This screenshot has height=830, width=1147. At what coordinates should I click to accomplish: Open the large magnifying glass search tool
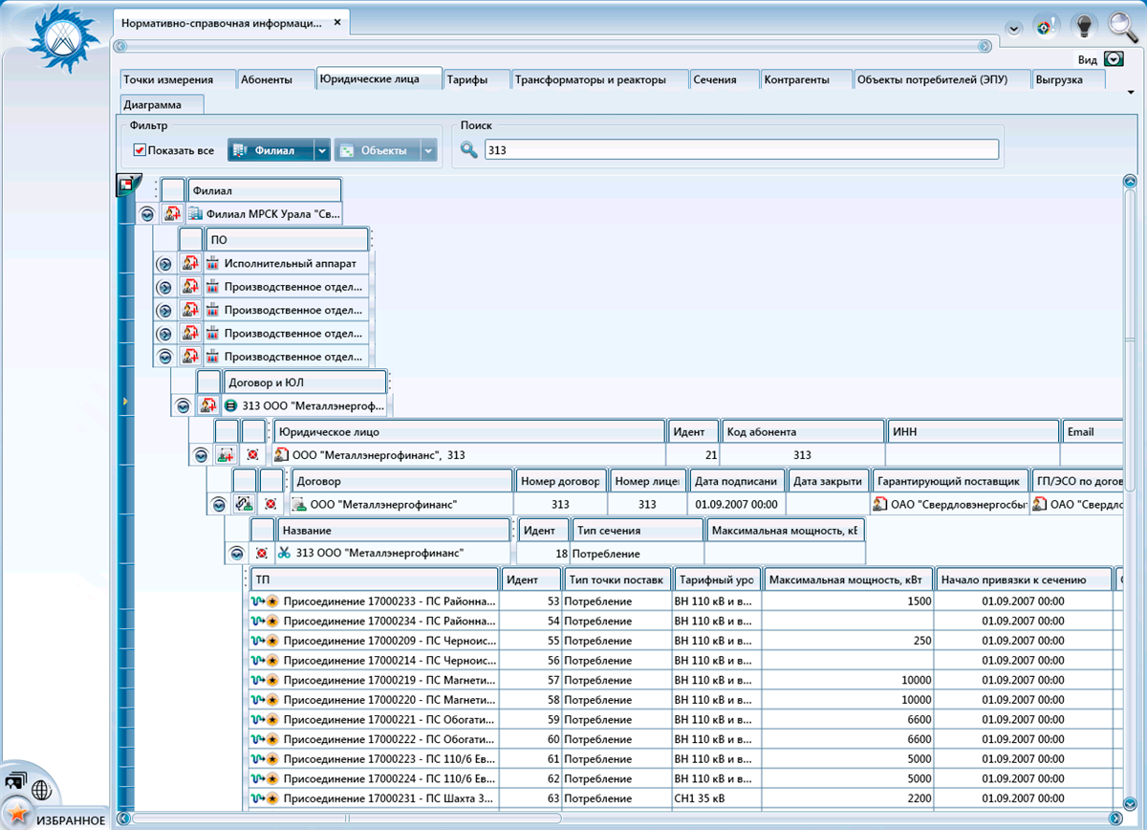point(1123,26)
